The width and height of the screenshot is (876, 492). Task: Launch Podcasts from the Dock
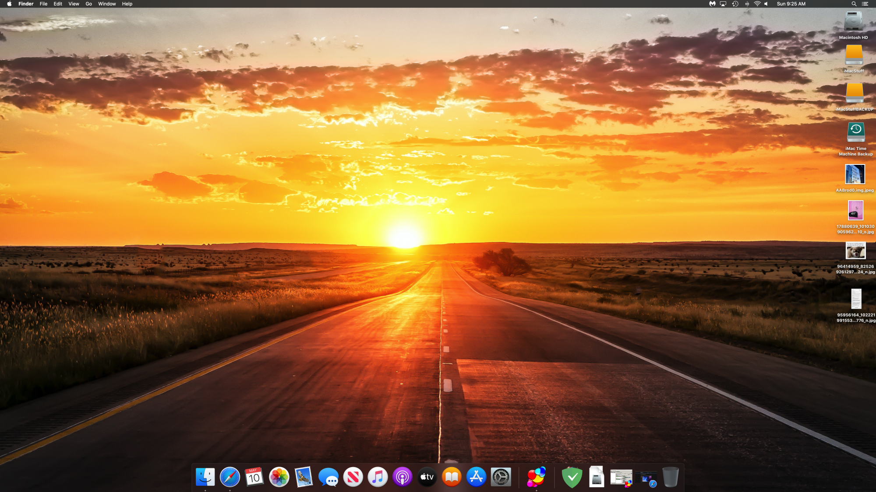[402, 477]
